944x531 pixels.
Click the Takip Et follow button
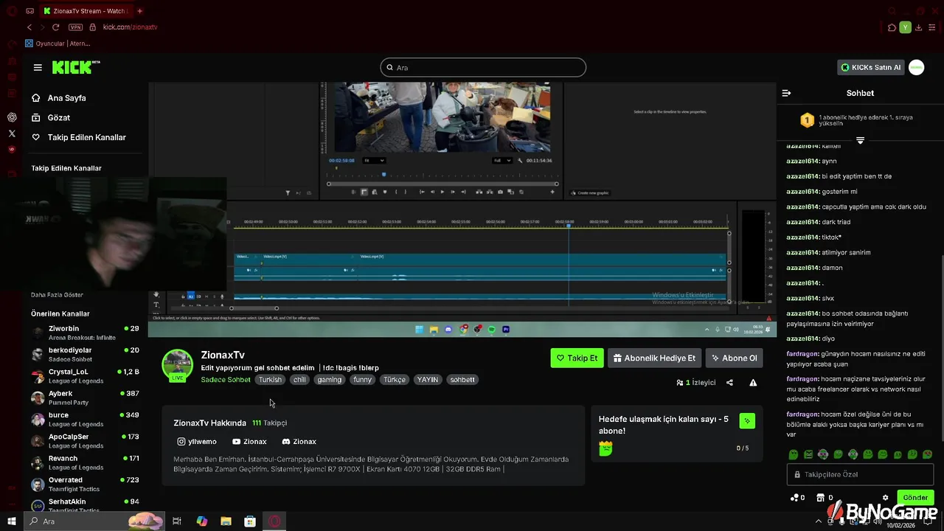point(577,358)
